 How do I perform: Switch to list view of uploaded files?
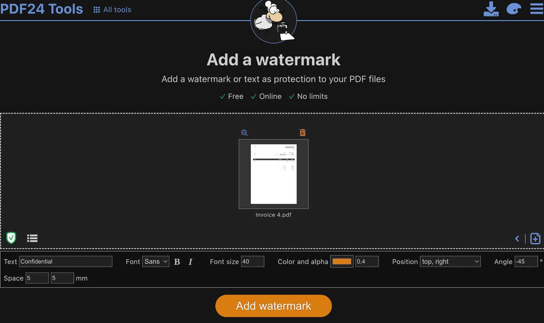click(x=32, y=238)
